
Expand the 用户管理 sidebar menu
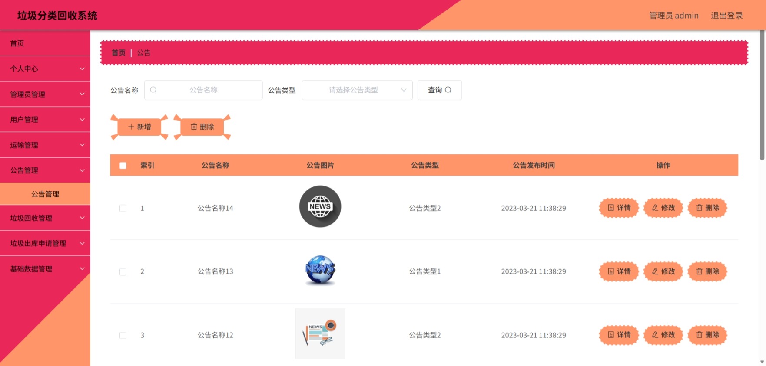[x=45, y=120]
